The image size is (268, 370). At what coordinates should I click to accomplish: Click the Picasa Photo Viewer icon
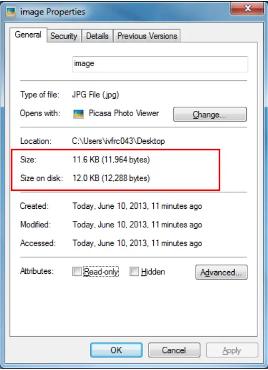pos(78,114)
